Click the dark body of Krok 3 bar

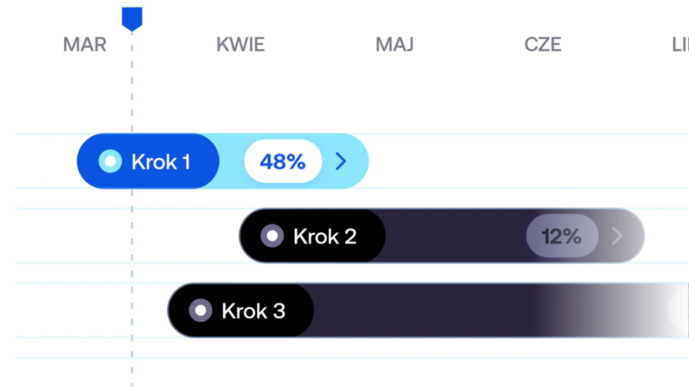(423, 310)
